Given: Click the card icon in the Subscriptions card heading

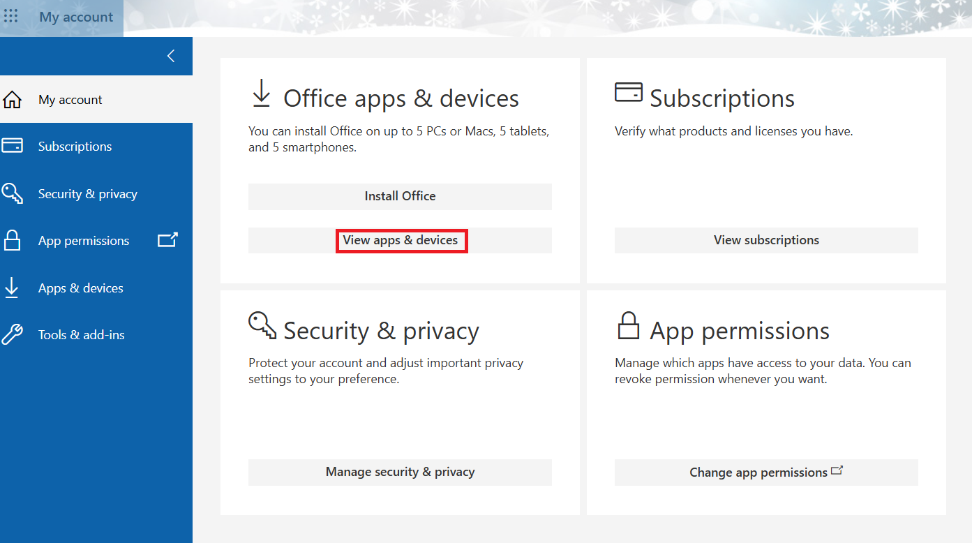Looking at the screenshot, I should coord(628,92).
